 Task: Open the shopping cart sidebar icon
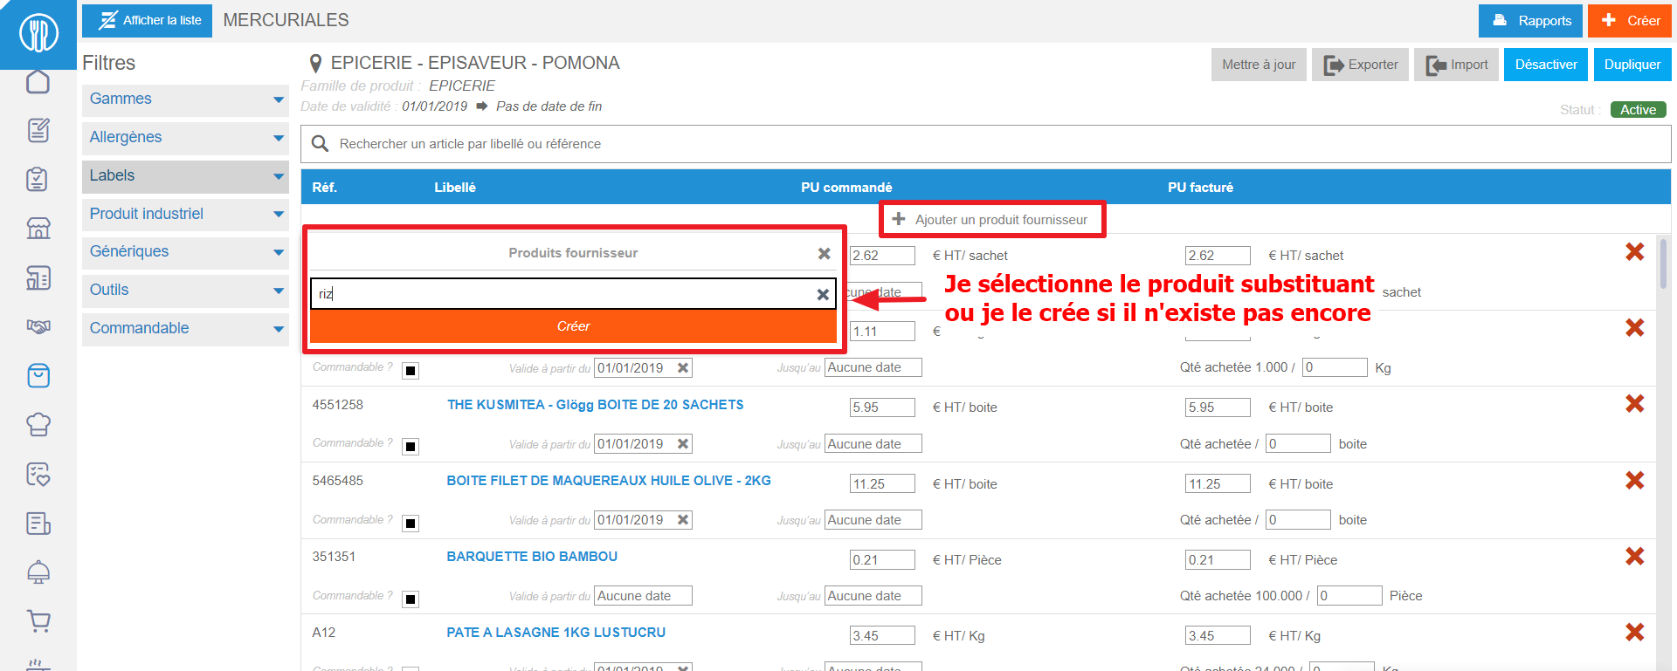pyautogui.click(x=38, y=620)
